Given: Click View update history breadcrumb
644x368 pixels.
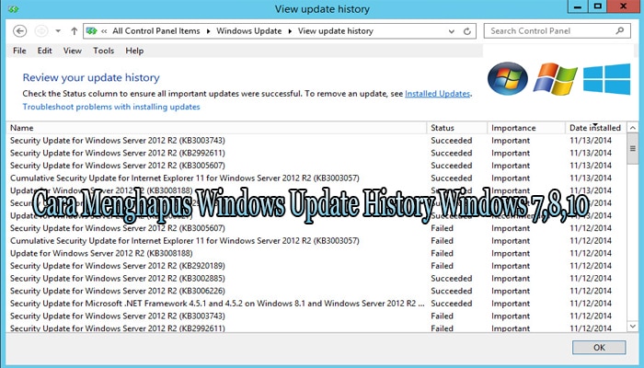Looking at the screenshot, I should [x=336, y=30].
